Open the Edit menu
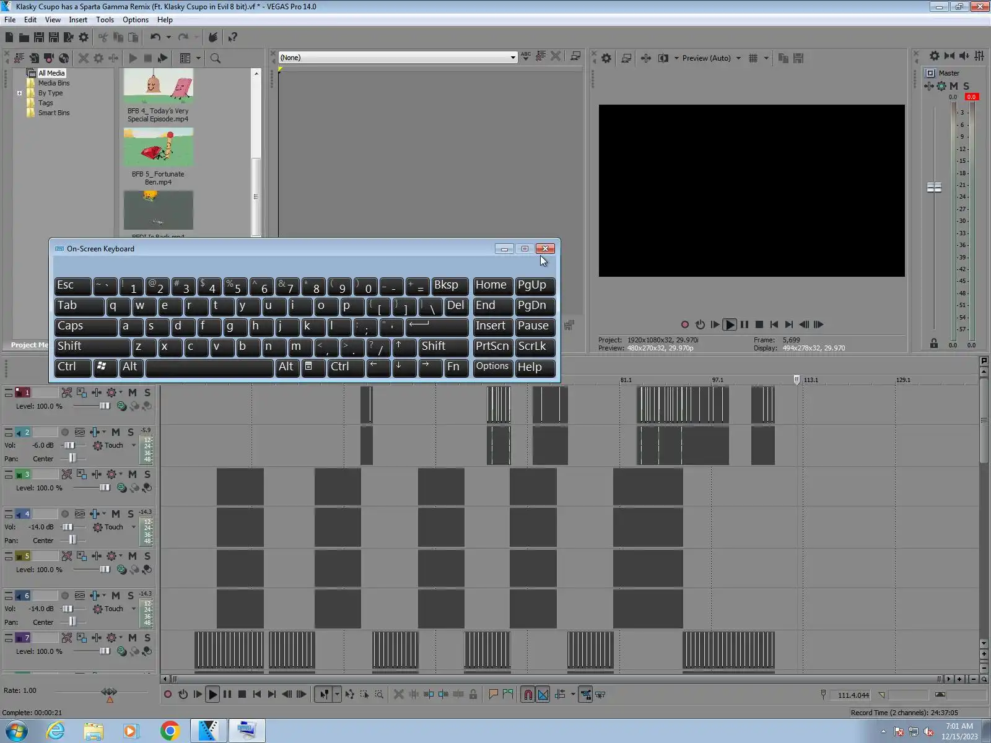991x743 pixels. coord(30,20)
